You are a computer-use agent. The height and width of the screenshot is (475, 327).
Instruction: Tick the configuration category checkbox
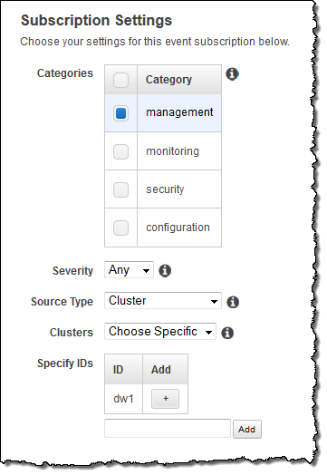120,228
